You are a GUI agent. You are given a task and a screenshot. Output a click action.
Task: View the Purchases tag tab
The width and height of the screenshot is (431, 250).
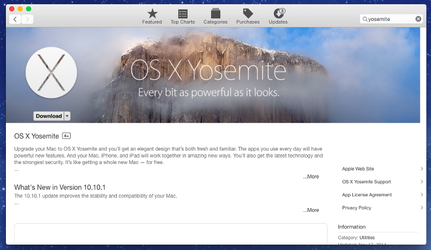pyautogui.click(x=248, y=17)
